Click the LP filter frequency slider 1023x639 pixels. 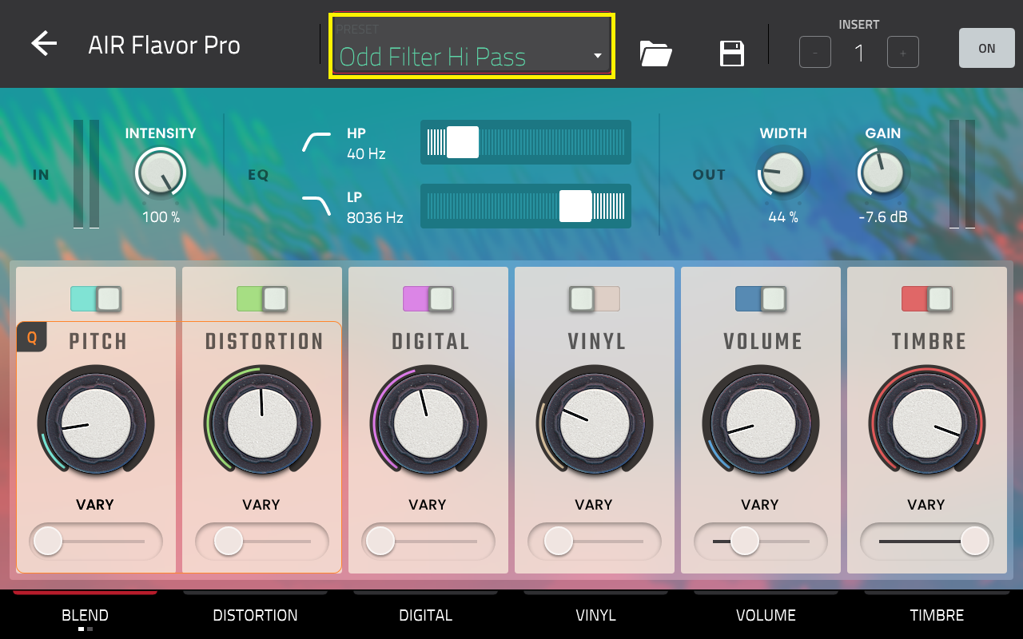tap(526, 206)
